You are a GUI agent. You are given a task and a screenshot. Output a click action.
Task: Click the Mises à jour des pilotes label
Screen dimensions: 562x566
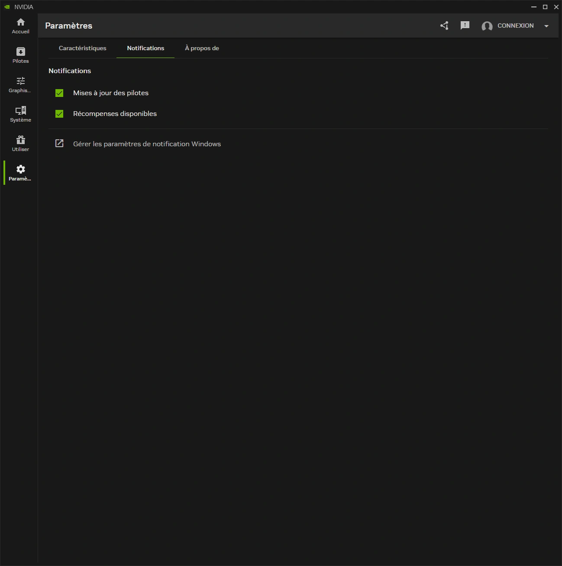tap(111, 93)
